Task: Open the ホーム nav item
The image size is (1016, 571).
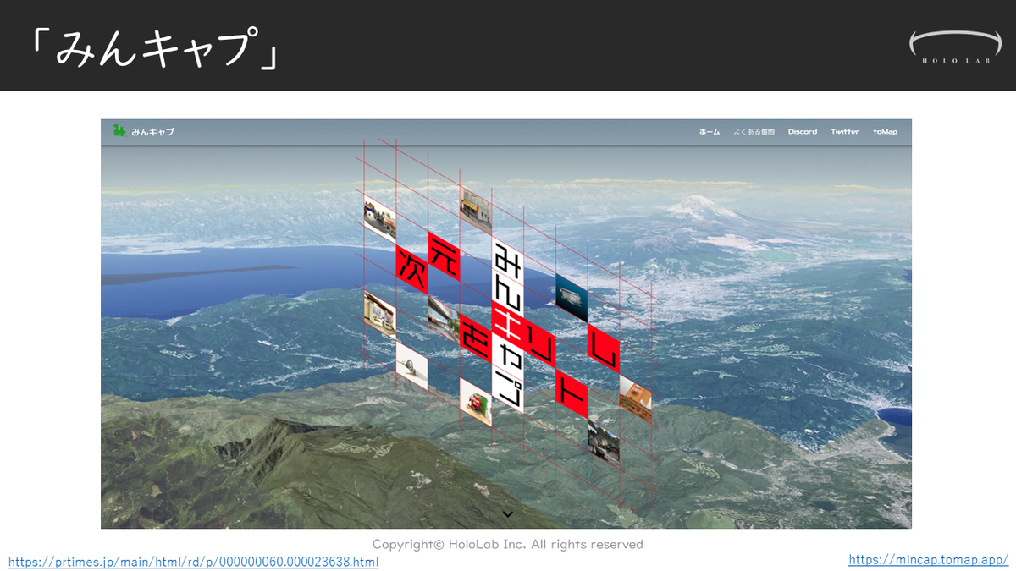Action: click(x=710, y=132)
